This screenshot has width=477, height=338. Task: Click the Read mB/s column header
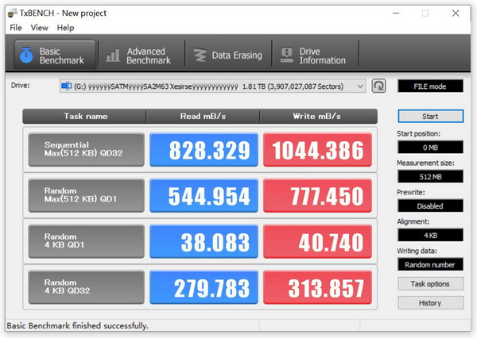pyautogui.click(x=203, y=117)
